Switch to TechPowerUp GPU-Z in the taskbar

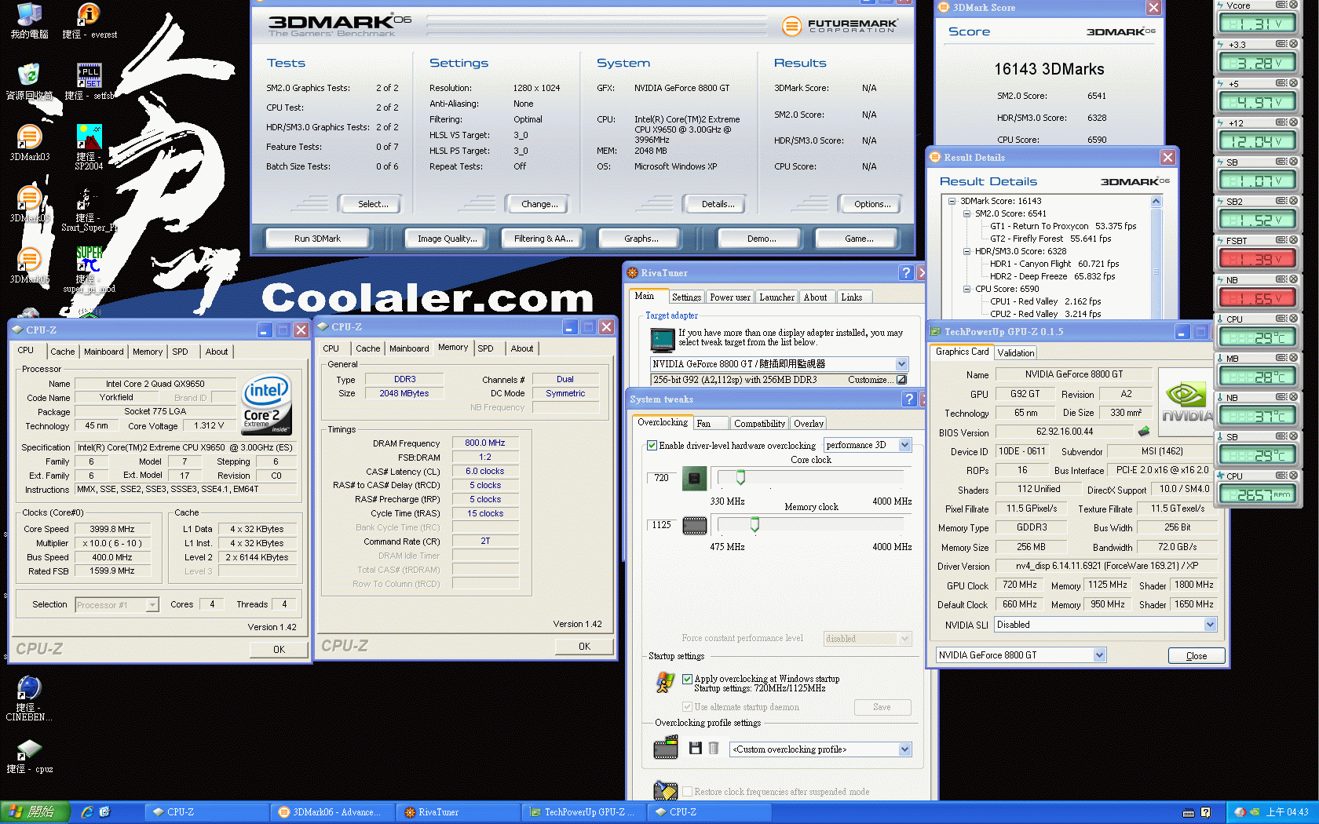click(584, 812)
